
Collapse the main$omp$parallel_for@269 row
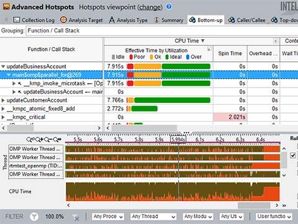pos(9,75)
